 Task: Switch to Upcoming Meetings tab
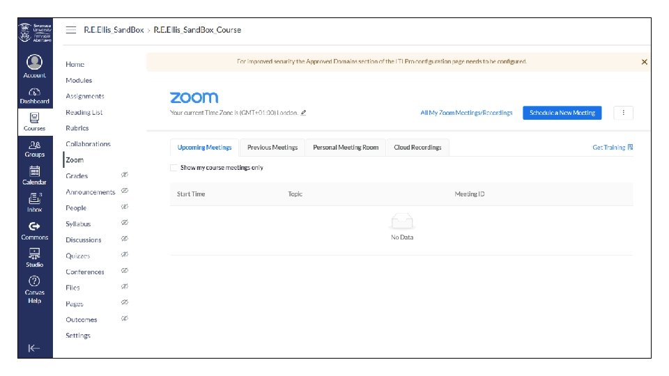204,148
